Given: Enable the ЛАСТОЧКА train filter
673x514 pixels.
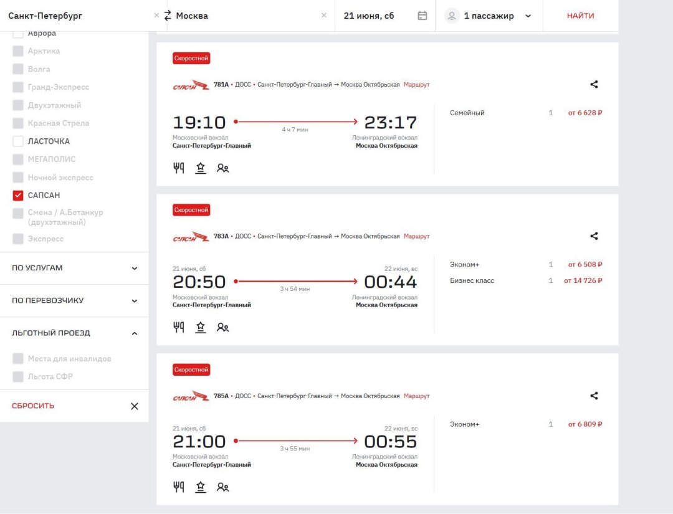Looking at the screenshot, I should 18,141.
